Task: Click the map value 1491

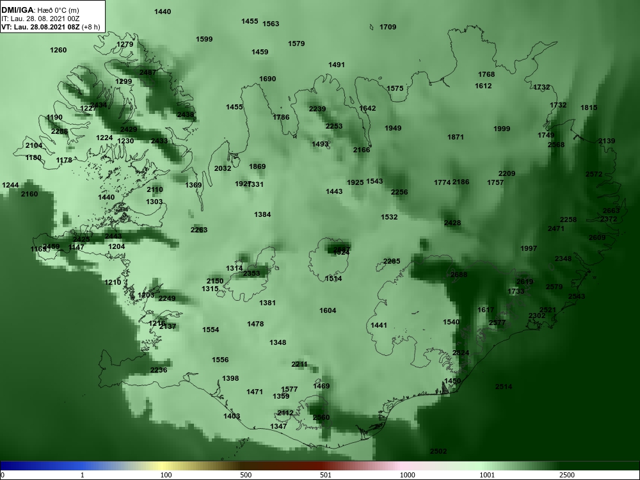Action: [x=337, y=65]
